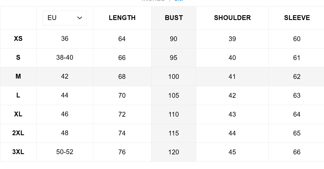Click the 2XL size row label
Image resolution: width=324 pixels, height=169 pixels.
[18, 133]
